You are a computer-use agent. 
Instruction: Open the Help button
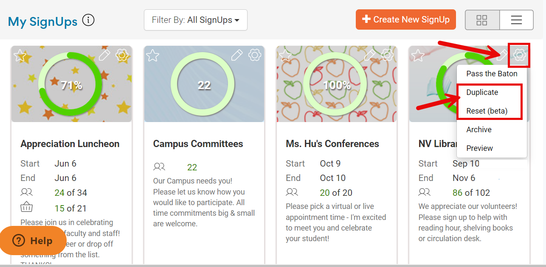click(x=33, y=241)
